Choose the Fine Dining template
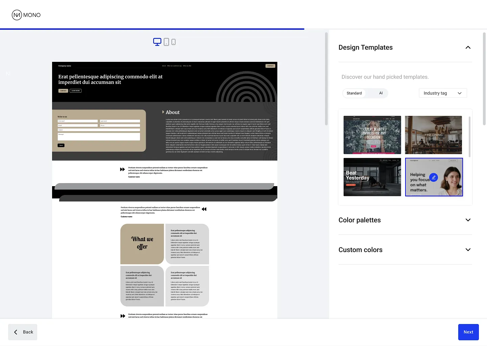Image resolution: width=487 pixels, height=346 pixels. (x=434, y=135)
